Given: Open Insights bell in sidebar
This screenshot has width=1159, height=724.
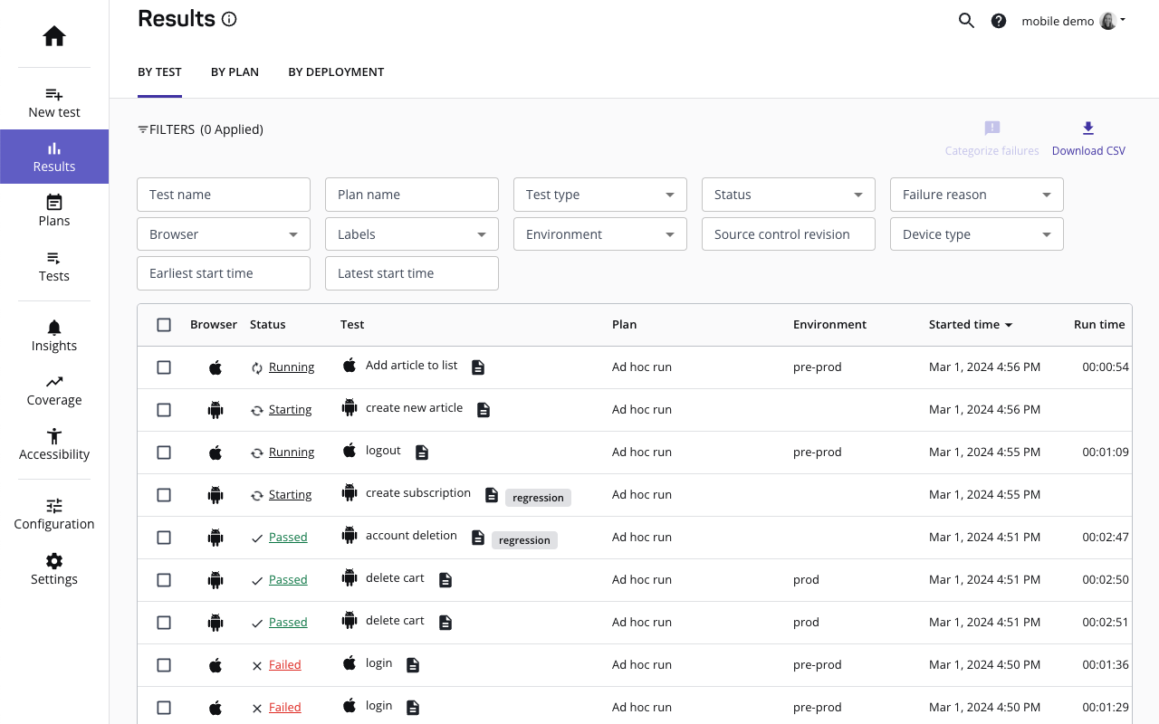Looking at the screenshot, I should click(54, 336).
